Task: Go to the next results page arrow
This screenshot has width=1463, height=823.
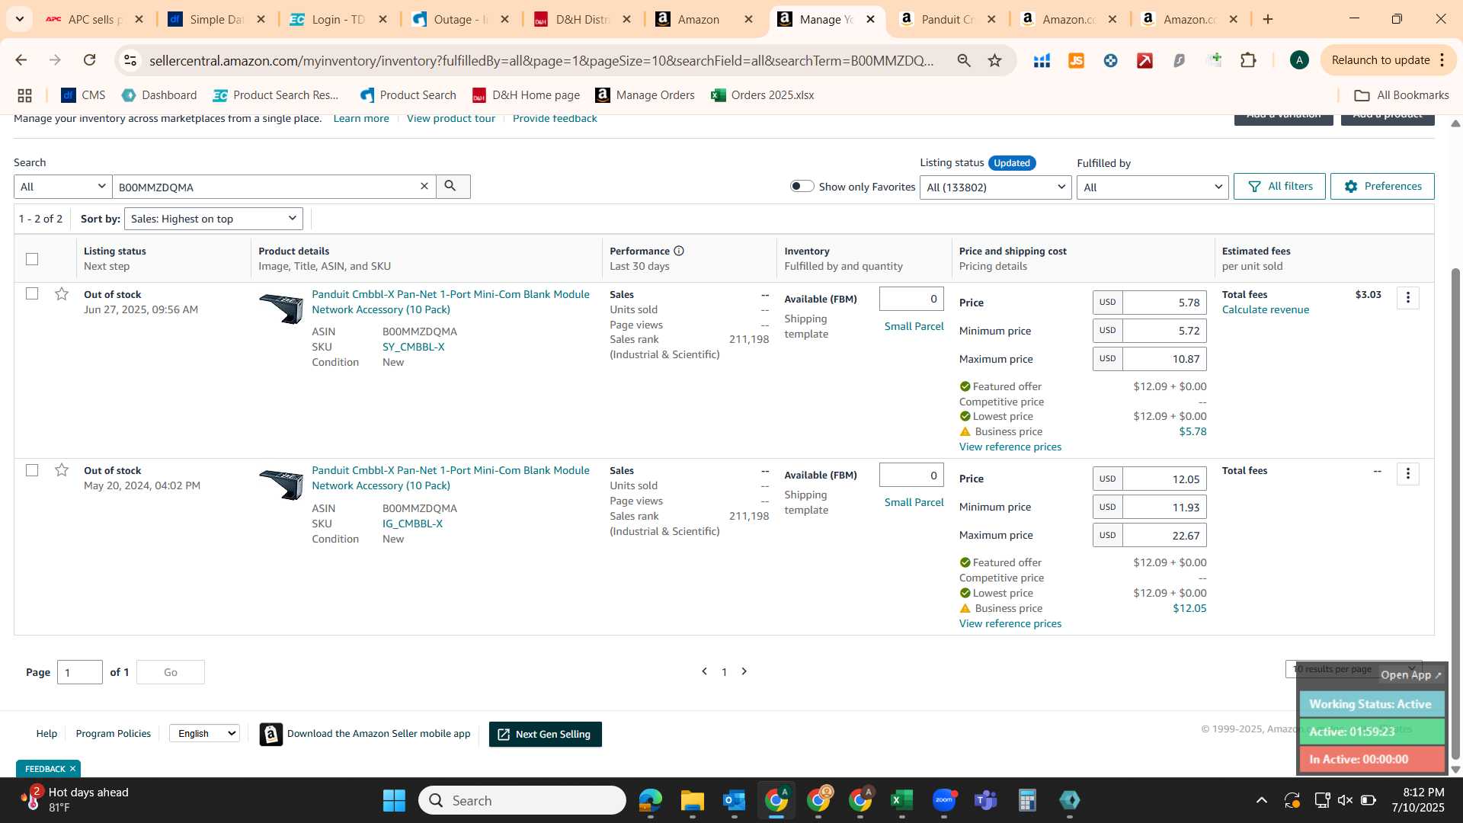Action: [x=744, y=671]
